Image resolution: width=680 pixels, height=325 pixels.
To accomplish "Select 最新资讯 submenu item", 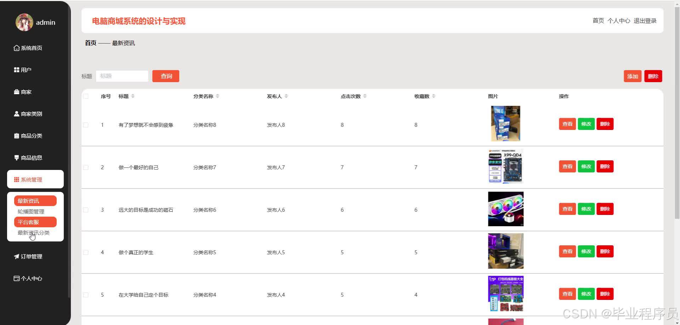I will [x=35, y=201].
